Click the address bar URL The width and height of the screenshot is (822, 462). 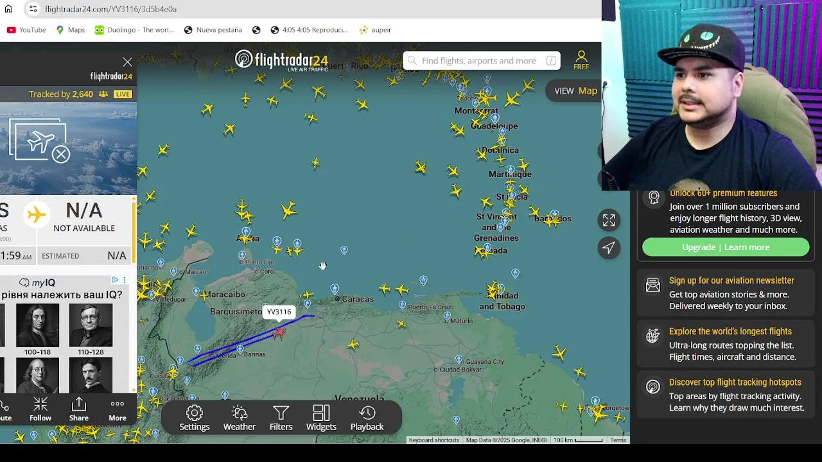pyautogui.click(x=110, y=9)
